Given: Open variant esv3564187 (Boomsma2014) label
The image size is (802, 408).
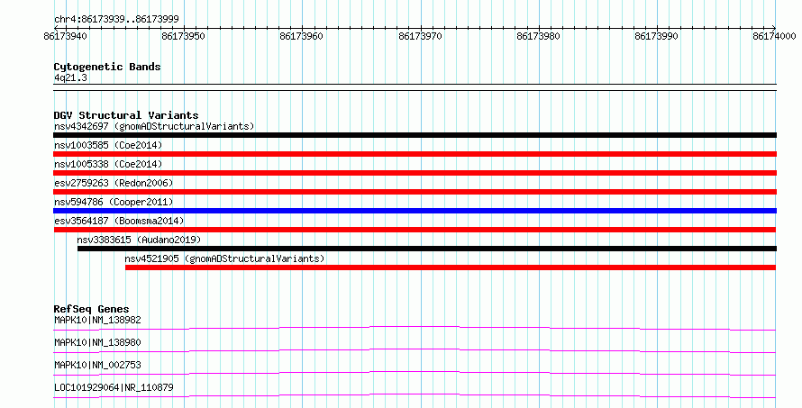Looking at the screenshot, I should pyautogui.click(x=119, y=221).
